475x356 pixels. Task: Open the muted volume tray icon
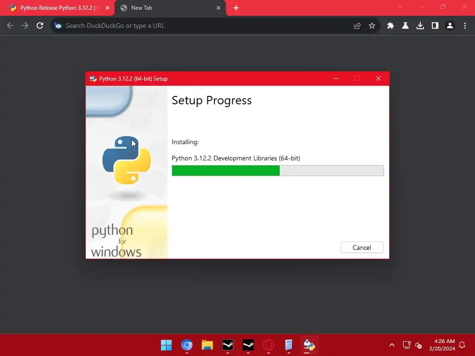418,345
